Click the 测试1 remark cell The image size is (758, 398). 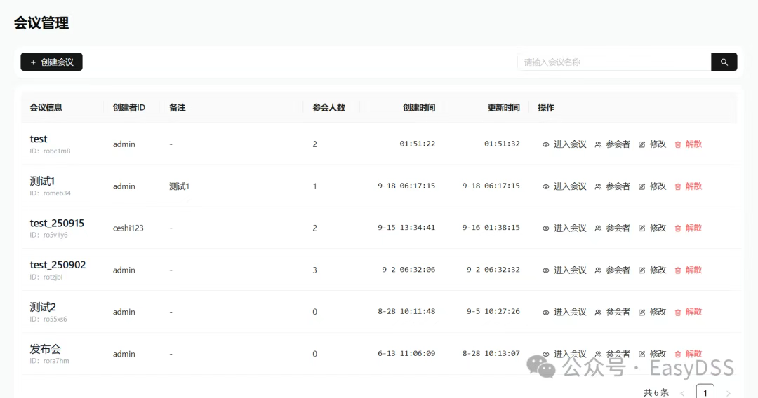pos(180,186)
